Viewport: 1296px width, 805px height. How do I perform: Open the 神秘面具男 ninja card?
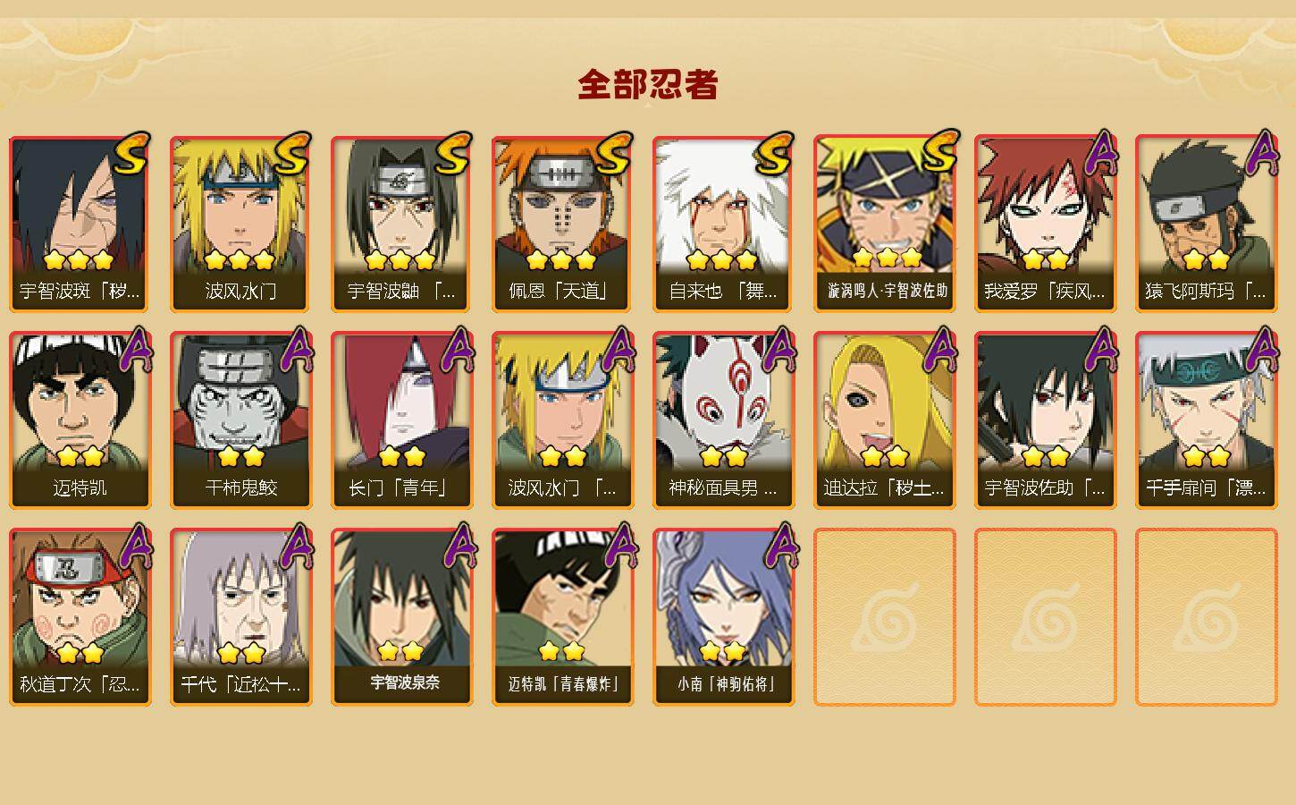pos(724,420)
